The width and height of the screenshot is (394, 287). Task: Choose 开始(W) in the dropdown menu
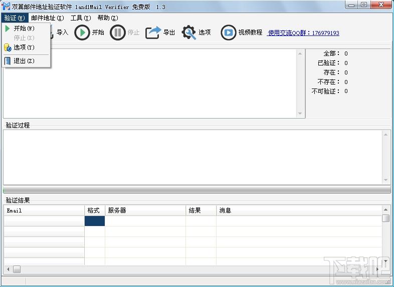[26, 28]
